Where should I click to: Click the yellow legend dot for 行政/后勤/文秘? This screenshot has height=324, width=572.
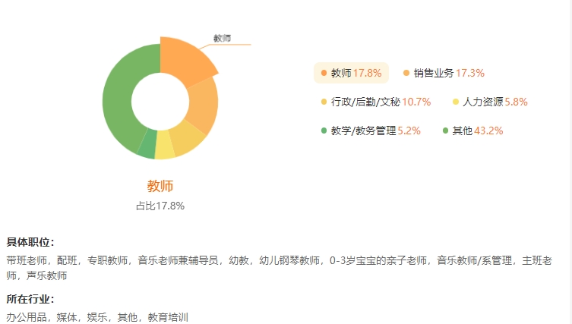click(324, 102)
